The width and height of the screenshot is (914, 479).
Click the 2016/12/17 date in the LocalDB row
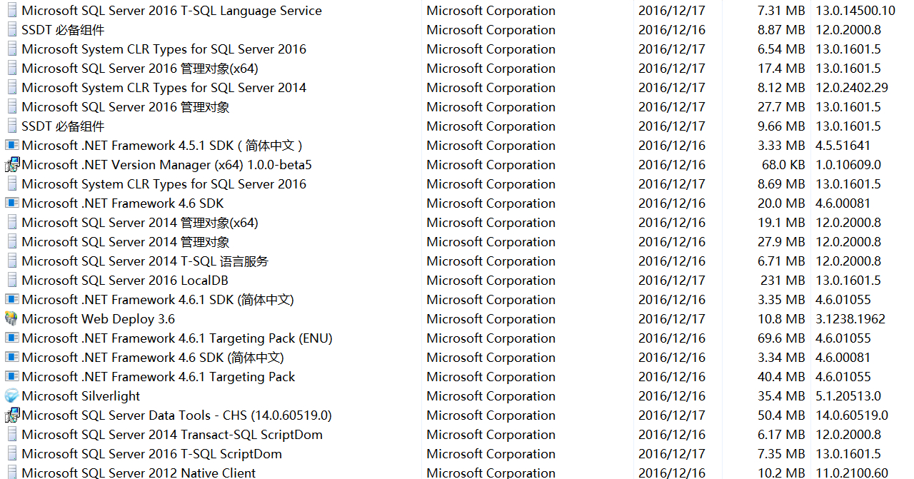[x=672, y=281]
